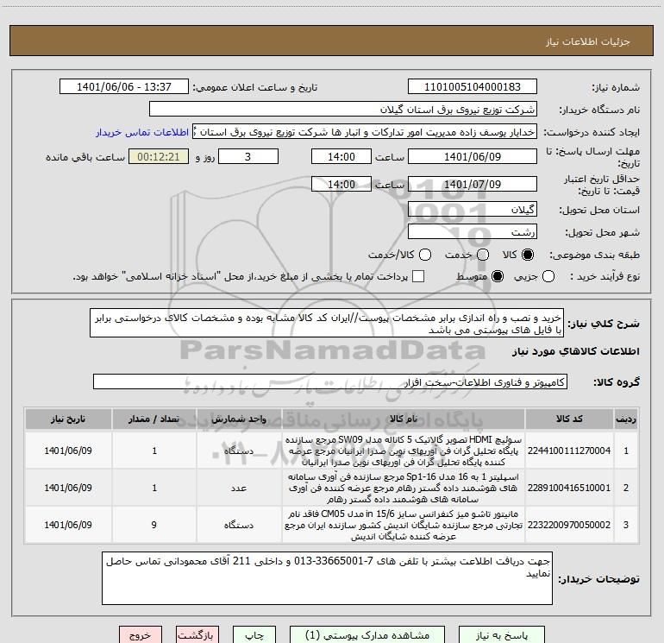664x643 pixels.
Task: Click the unit cell عدد in row 2
Action: click(239, 488)
